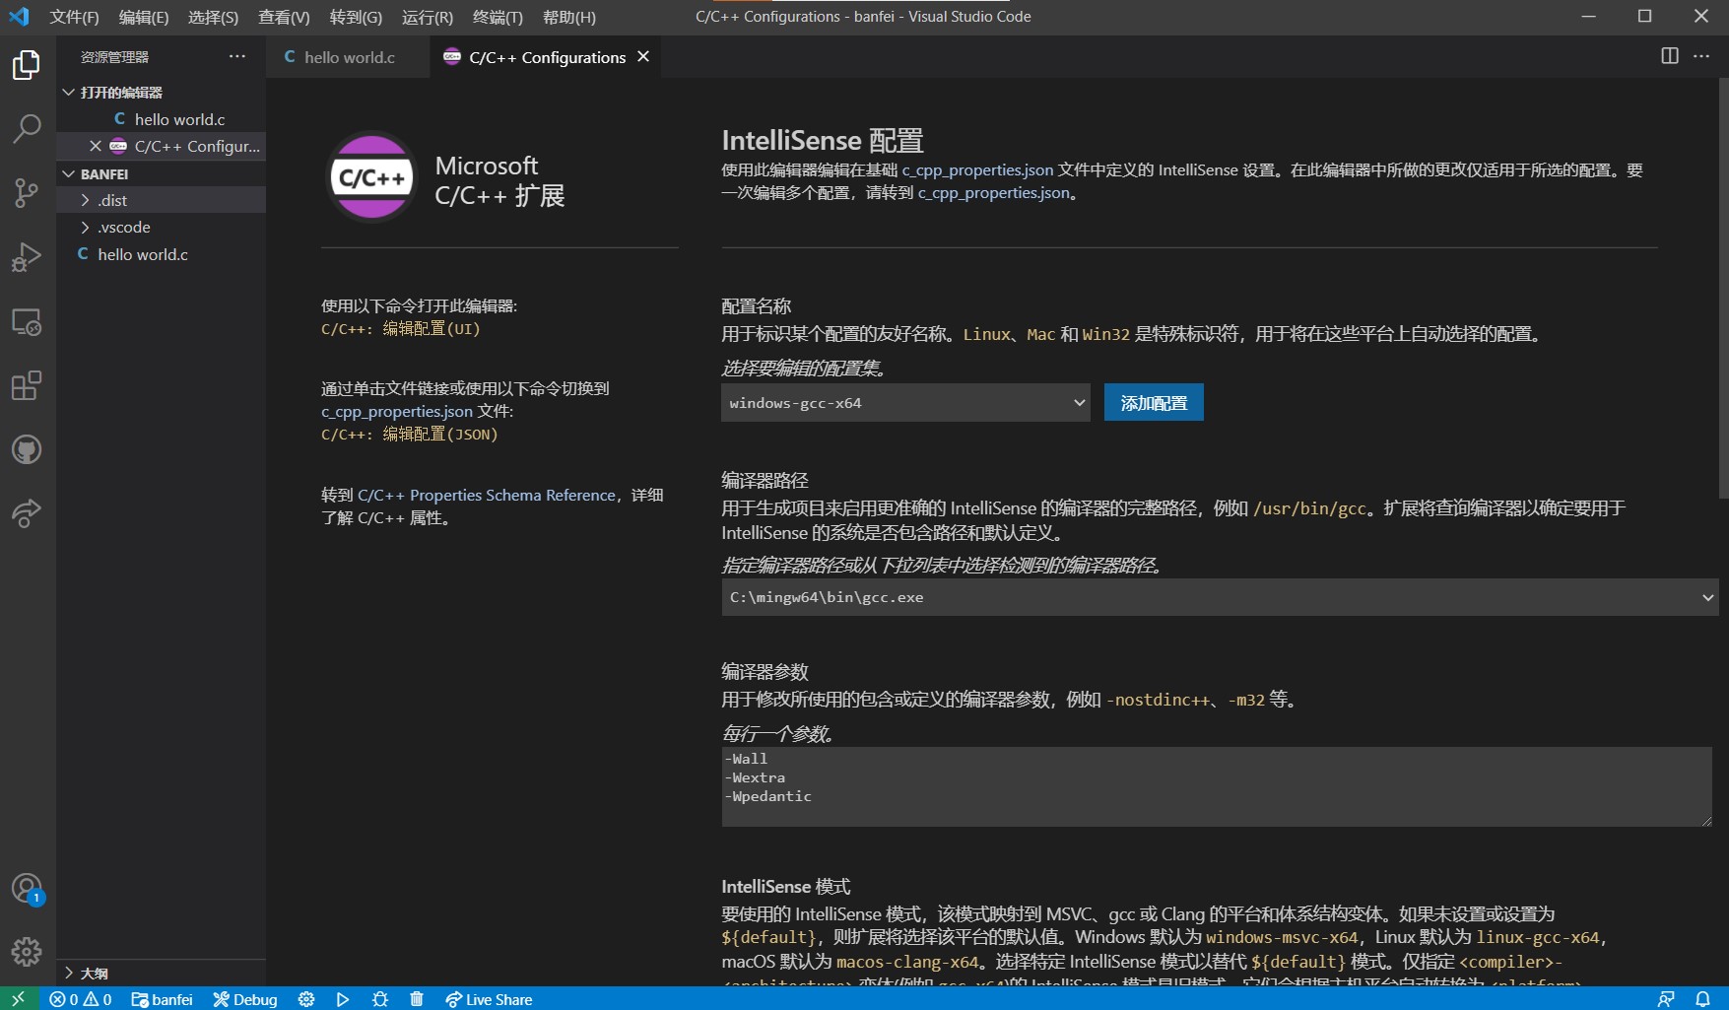The height and width of the screenshot is (1010, 1729).
Task: Expand the .vscode folder
Action: 161,227
